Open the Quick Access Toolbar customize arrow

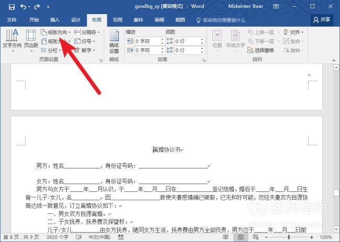[x=48, y=7]
